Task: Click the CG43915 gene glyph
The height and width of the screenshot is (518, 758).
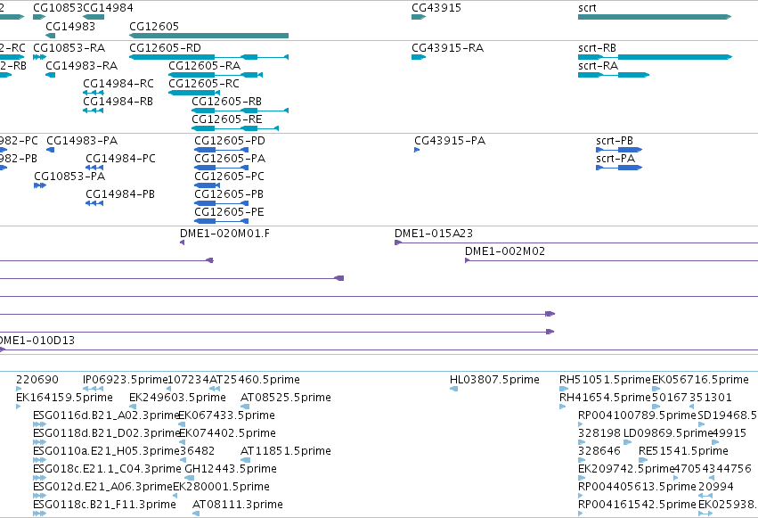Action: (x=419, y=17)
